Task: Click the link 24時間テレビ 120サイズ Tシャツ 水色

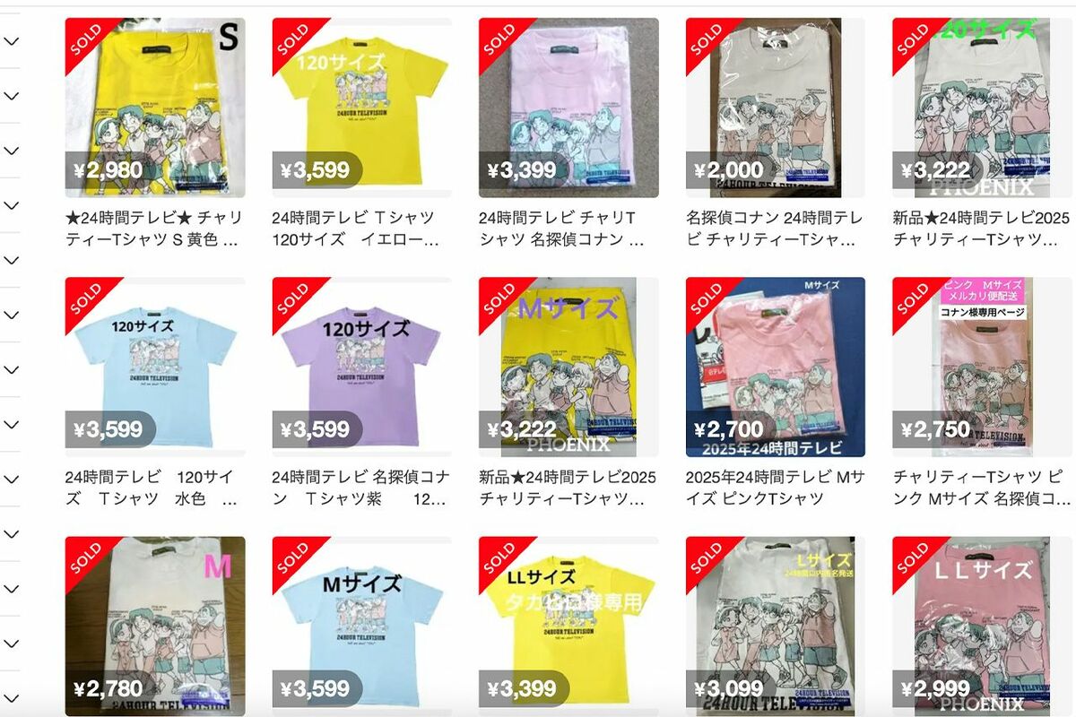Action: [x=152, y=488]
